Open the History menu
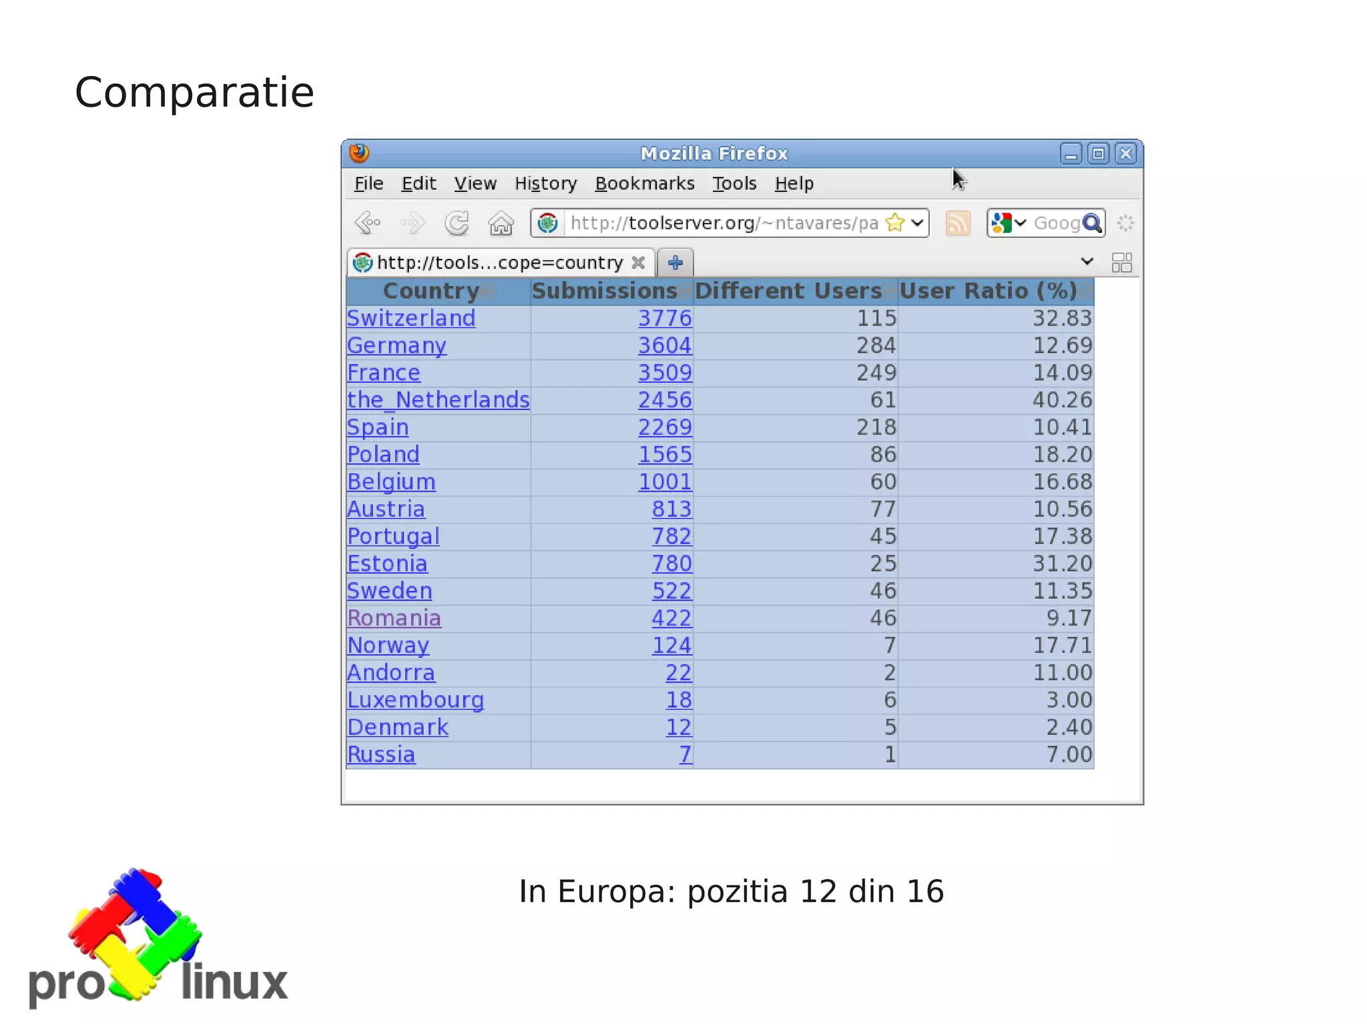Viewport: 1367px width, 1024px height. pyautogui.click(x=545, y=183)
